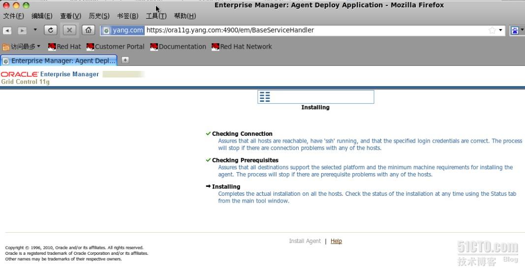Viewport: 525px width, 273px height.
Task: Open the Red Hat Network bookmark
Action: tap(242, 47)
